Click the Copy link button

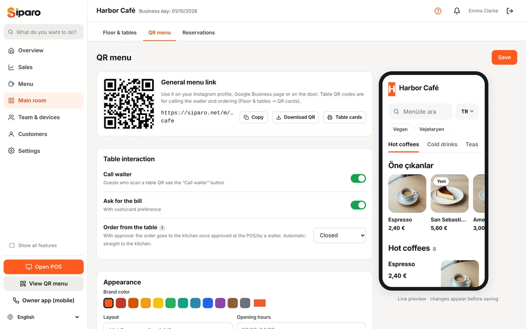coord(253,117)
